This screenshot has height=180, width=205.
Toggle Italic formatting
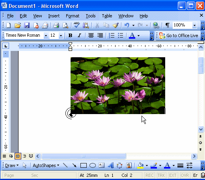tap(79, 35)
